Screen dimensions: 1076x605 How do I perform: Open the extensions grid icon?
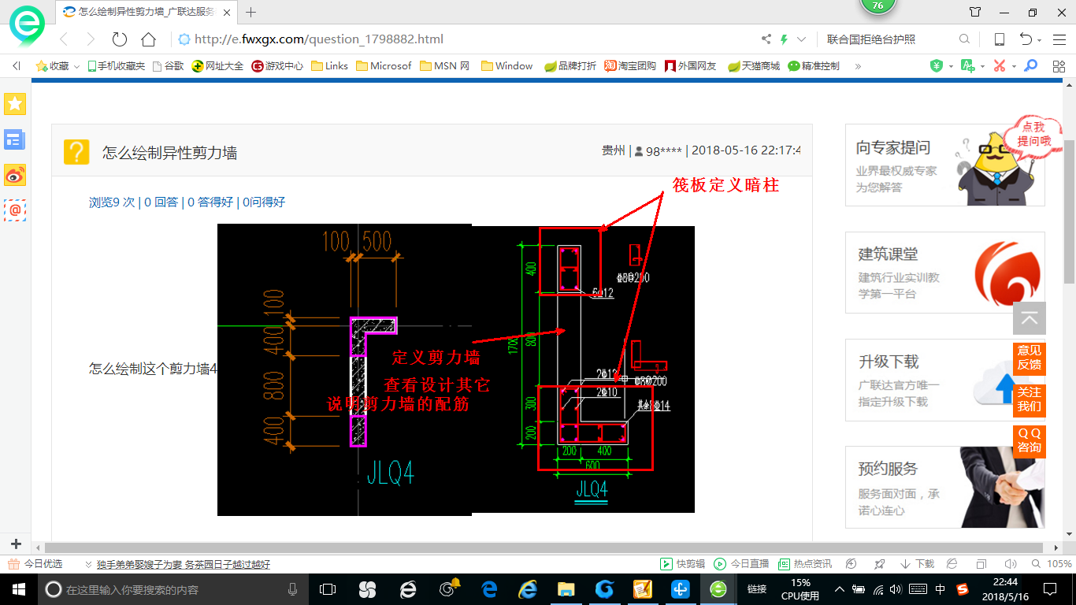(x=1059, y=66)
